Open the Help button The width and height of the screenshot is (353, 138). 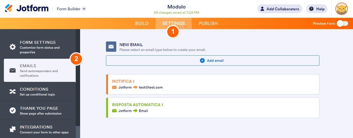pos(317,9)
